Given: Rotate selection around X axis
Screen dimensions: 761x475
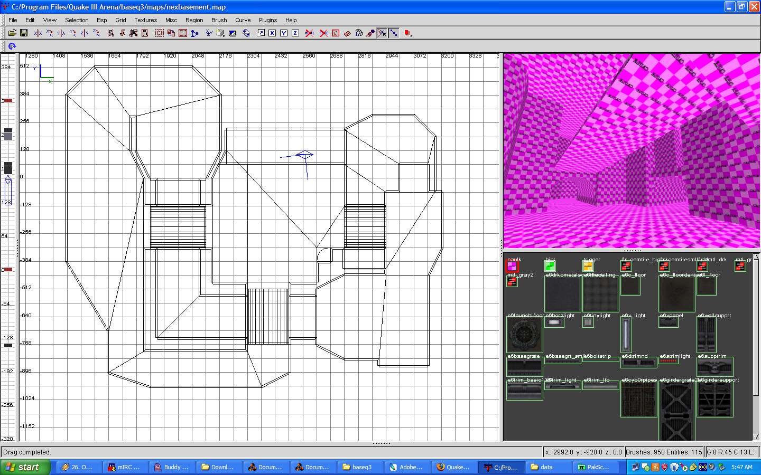Looking at the screenshot, I should tap(50, 33).
